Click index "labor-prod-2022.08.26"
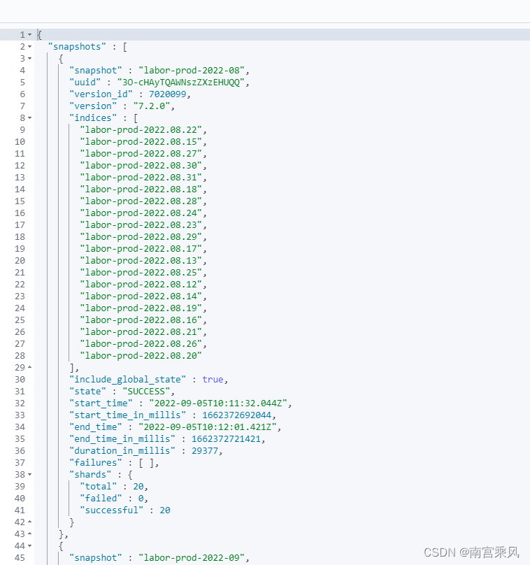The width and height of the screenshot is (530, 565). 141,344
